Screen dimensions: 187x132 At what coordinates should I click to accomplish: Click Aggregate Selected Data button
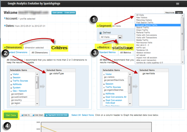click(56, 115)
